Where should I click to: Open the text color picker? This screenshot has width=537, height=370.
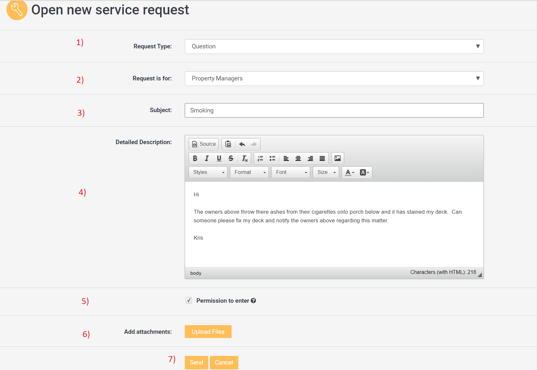click(349, 172)
